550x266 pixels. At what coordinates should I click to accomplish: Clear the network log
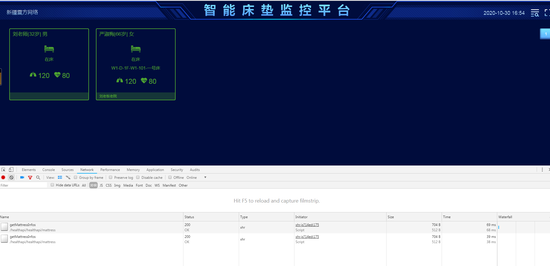pos(11,177)
